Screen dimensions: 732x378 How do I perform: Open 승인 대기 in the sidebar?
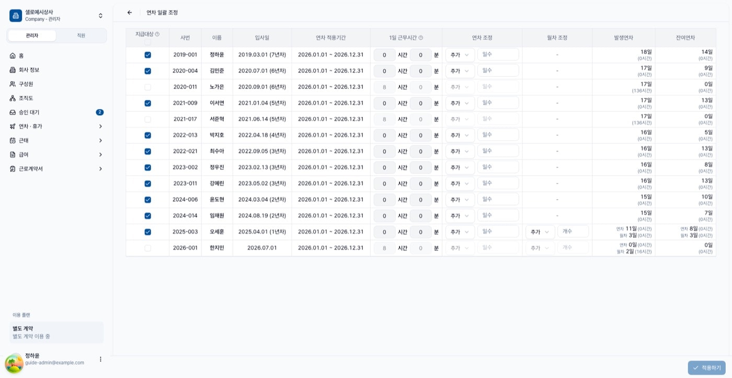(x=56, y=112)
